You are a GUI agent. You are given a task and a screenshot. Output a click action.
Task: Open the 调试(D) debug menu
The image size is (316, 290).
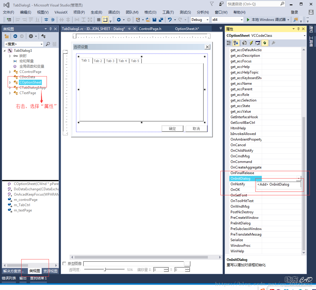click(x=114, y=12)
